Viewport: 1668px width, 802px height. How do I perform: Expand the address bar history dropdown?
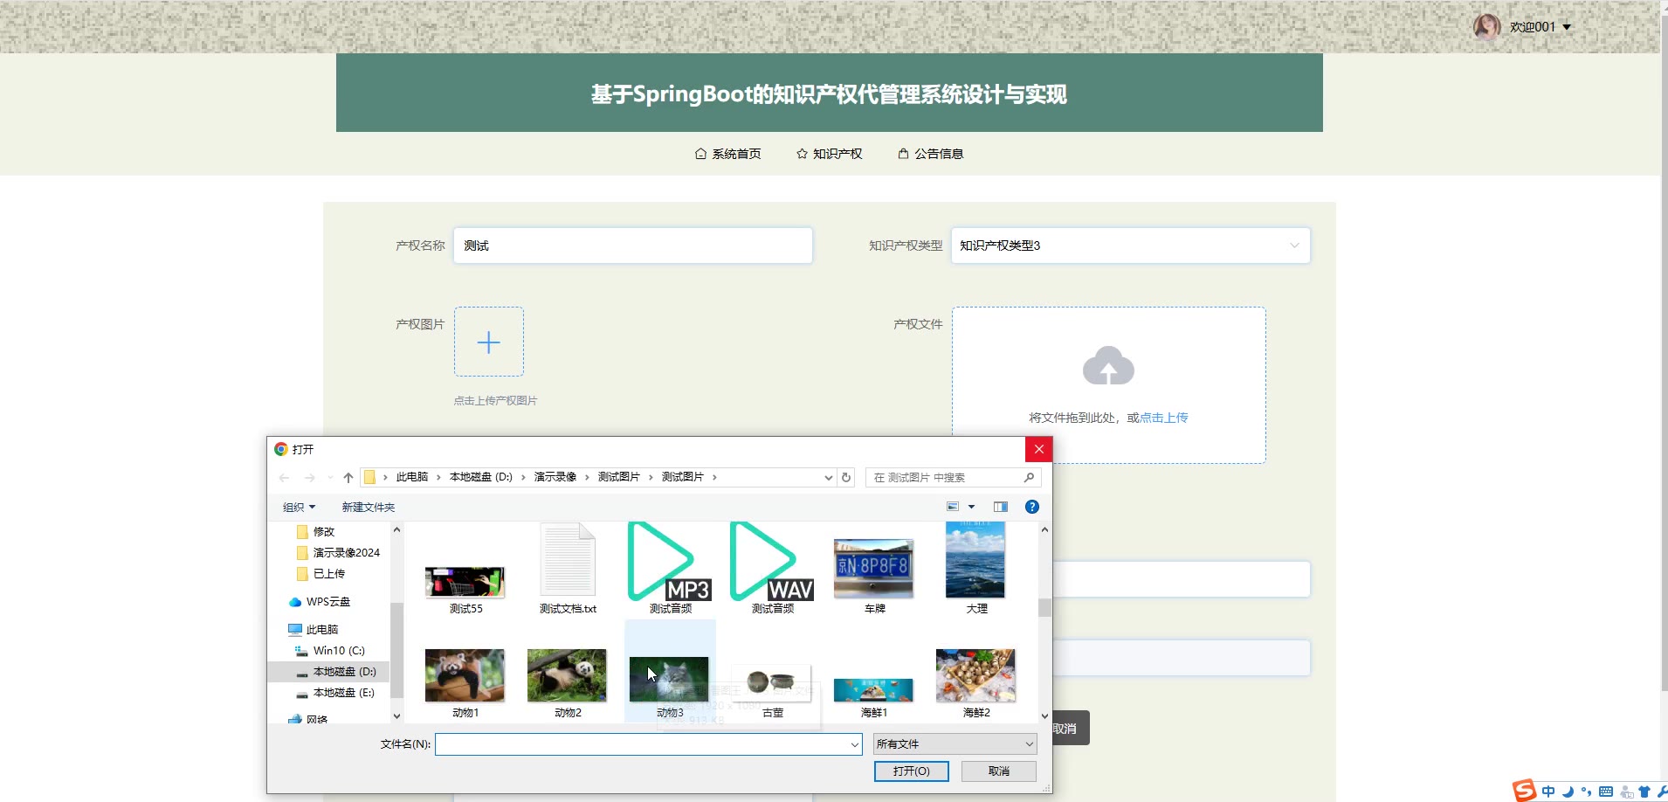coord(828,477)
